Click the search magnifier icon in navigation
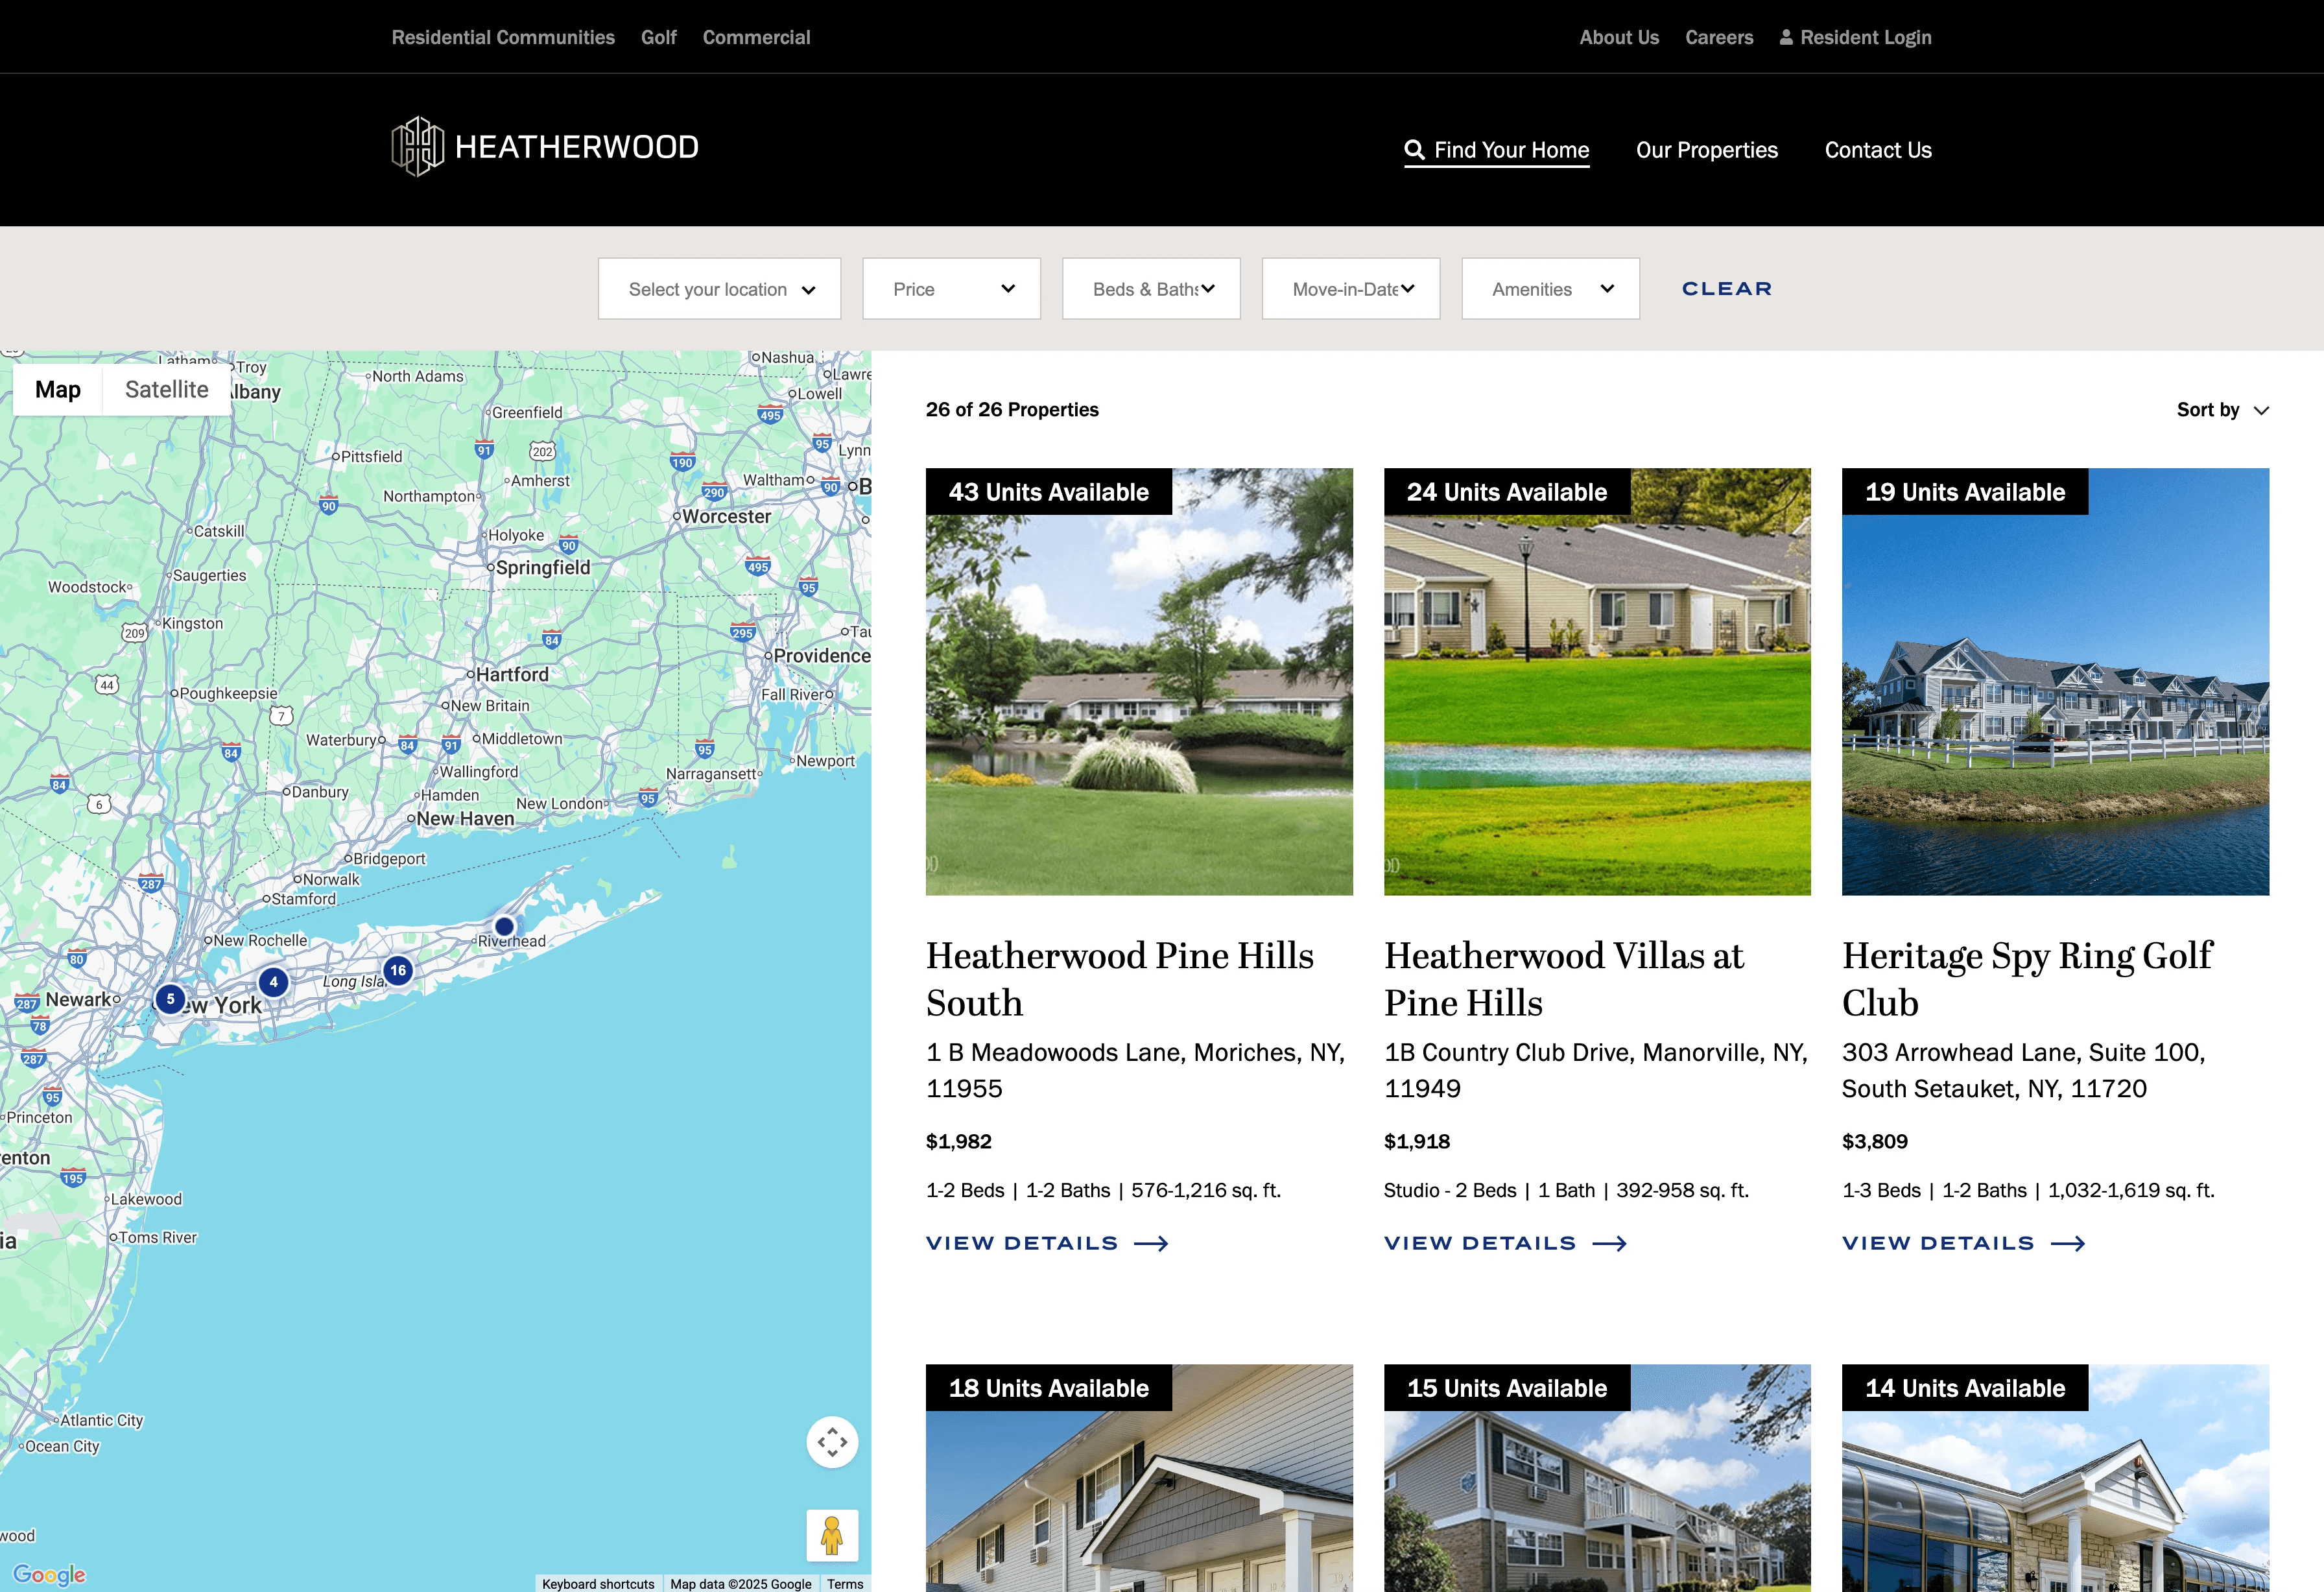The image size is (2324, 1592). (1414, 150)
